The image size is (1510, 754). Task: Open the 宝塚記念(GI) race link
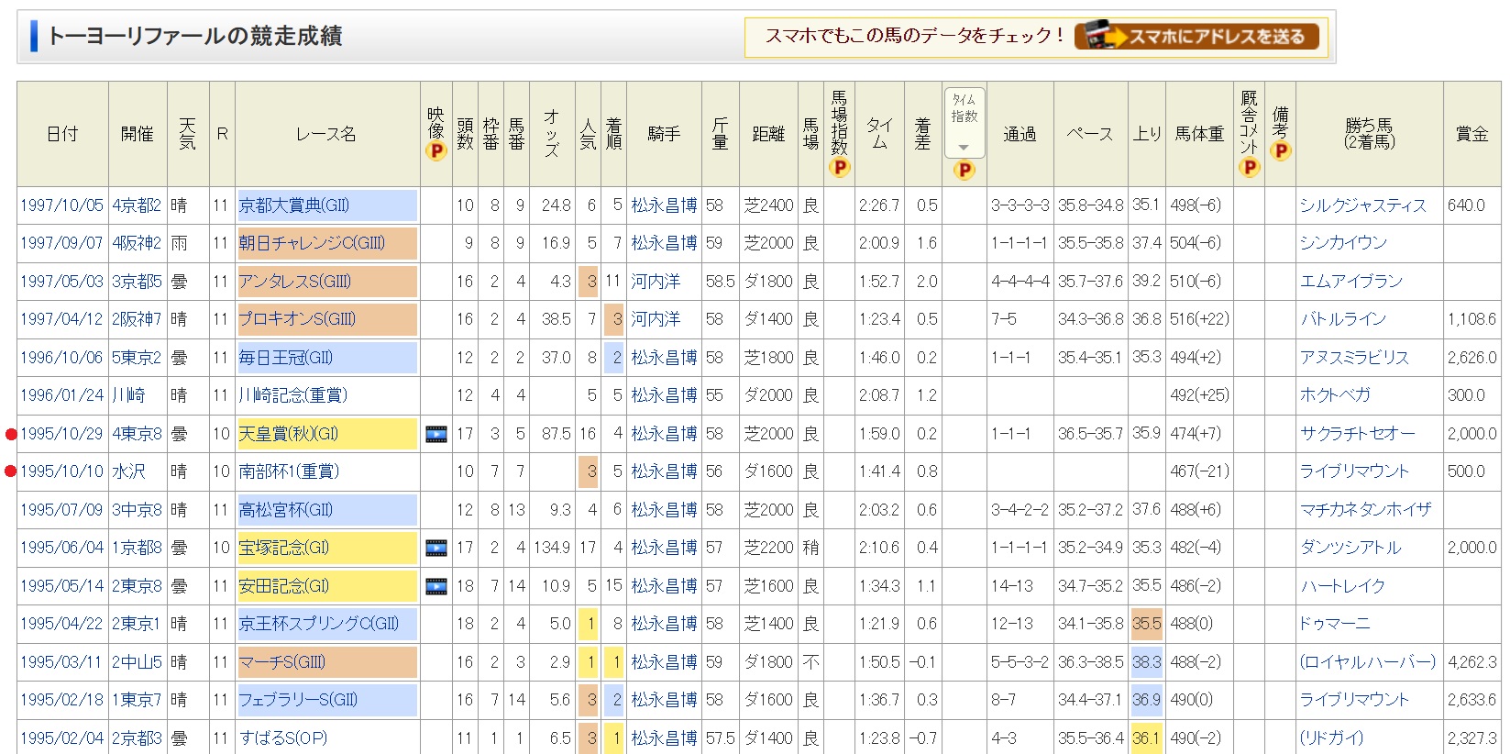tap(284, 548)
